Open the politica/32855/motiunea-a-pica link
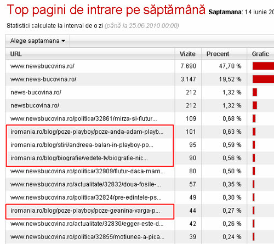 click(87, 237)
